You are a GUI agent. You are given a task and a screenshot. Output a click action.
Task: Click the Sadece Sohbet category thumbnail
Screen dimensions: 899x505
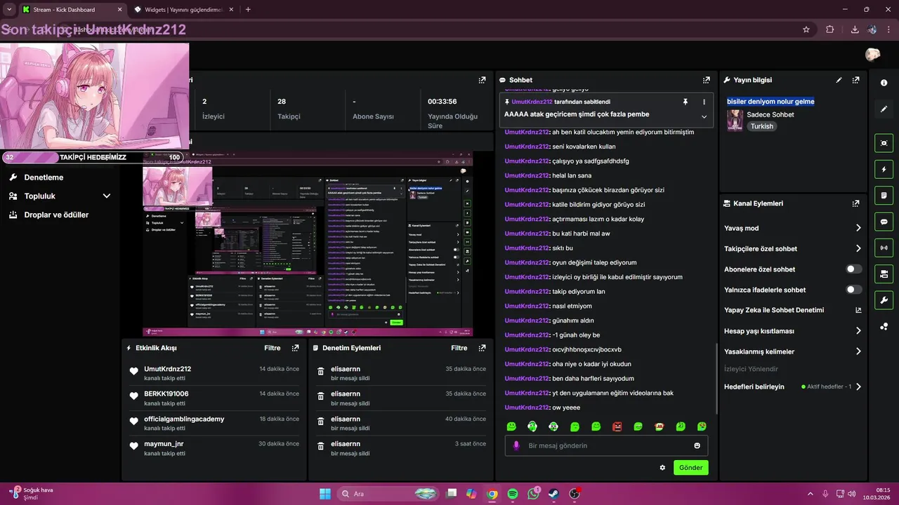735,120
